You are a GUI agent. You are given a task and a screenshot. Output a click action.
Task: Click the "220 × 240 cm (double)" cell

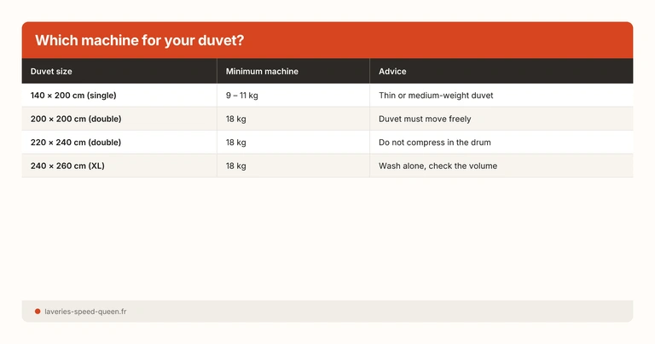(x=76, y=142)
